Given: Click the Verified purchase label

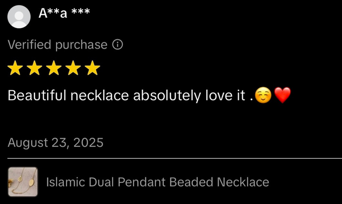Looking at the screenshot, I should pyautogui.click(x=58, y=45).
